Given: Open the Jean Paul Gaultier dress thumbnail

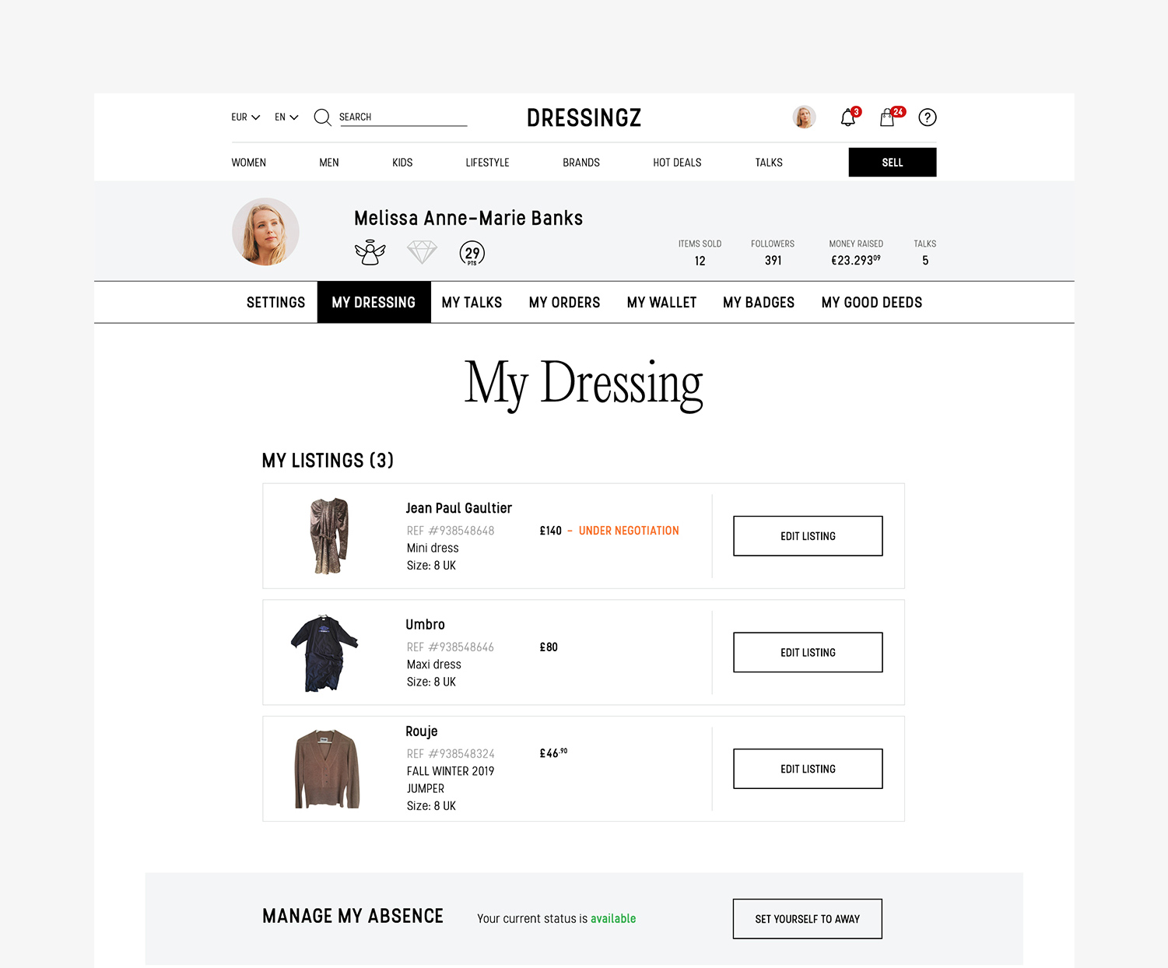Looking at the screenshot, I should coord(329,535).
